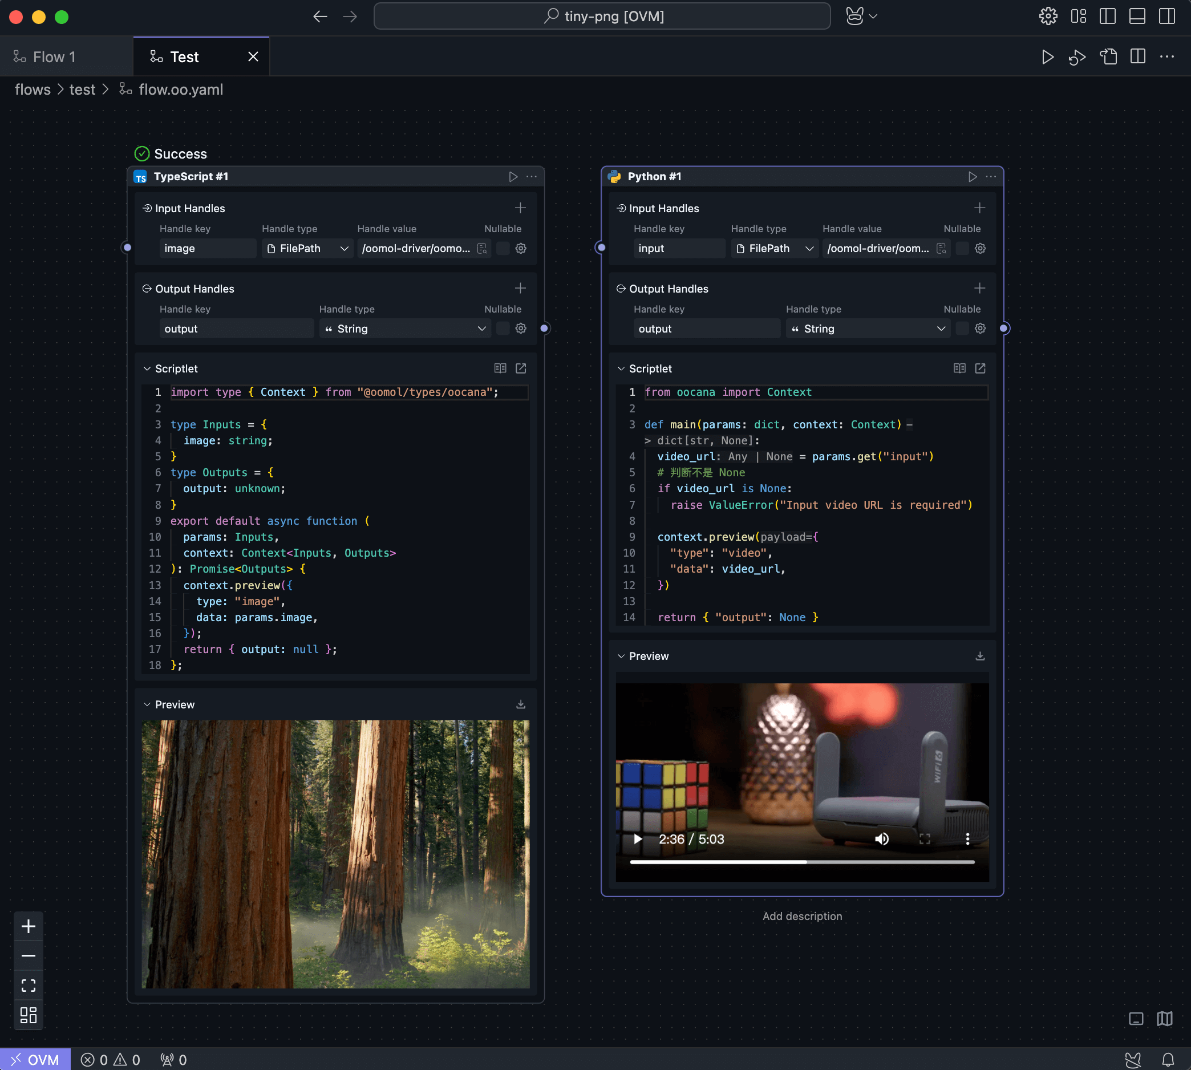Screen dimensions: 1191x1070
Task: Open TypeScript scriptlet in external editor
Action: (x=521, y=368)
